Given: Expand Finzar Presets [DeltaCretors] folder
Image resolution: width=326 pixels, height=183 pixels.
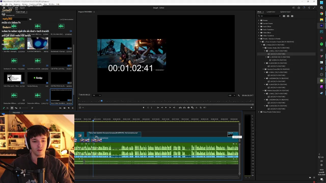Looking at the screenshot, I should (259, 112).
